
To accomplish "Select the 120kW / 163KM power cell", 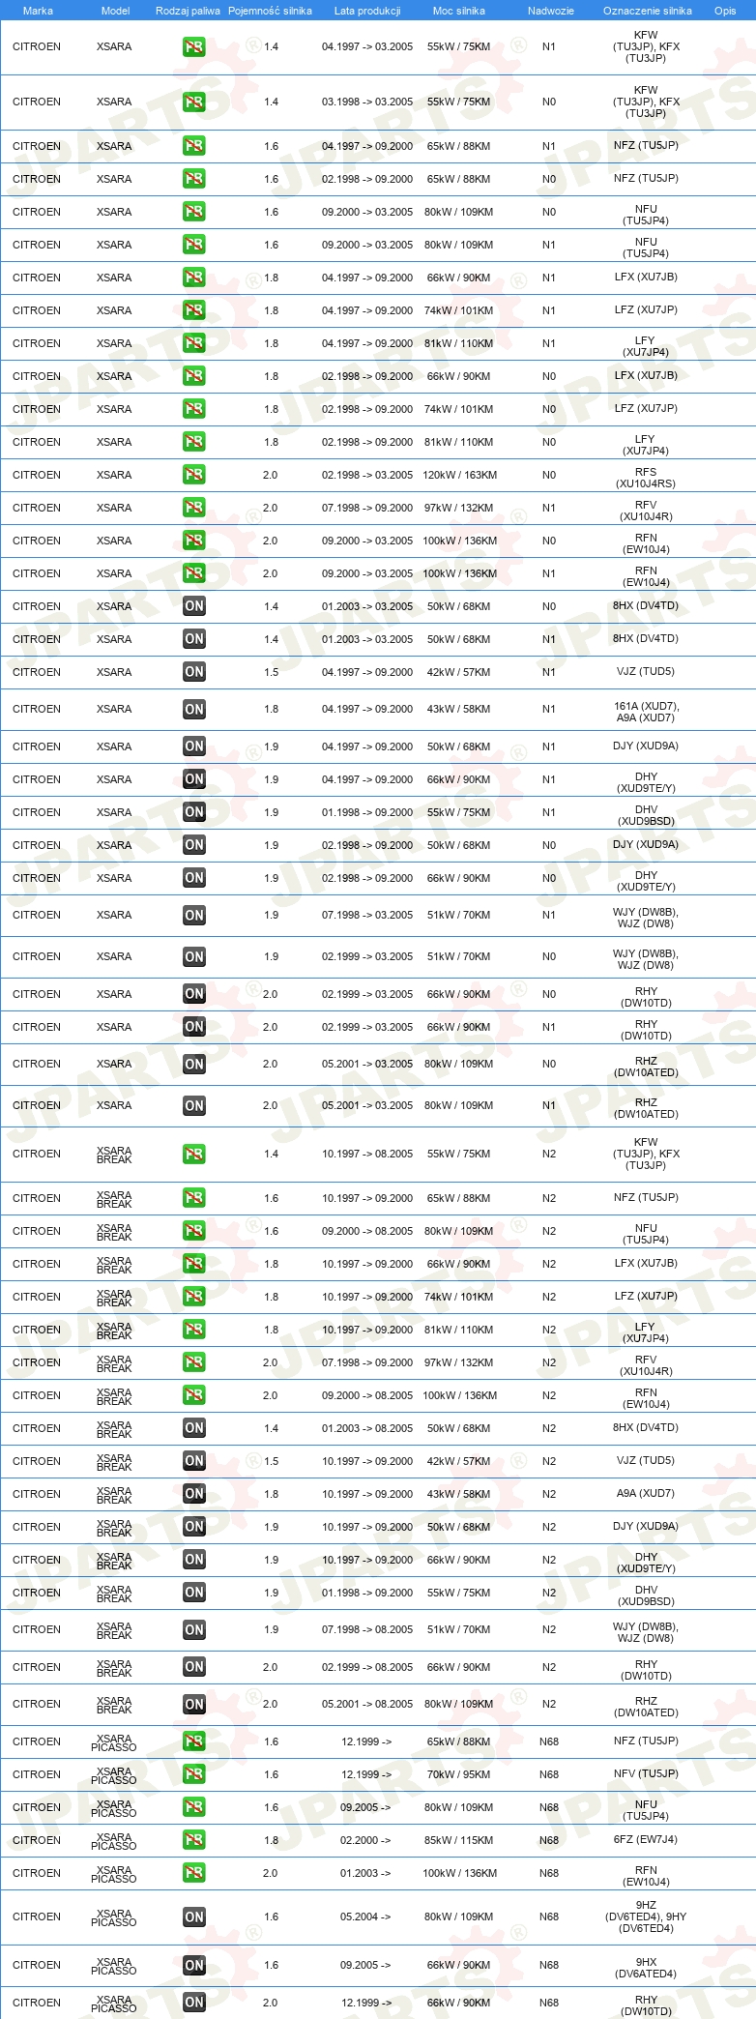I will point(459,475).
